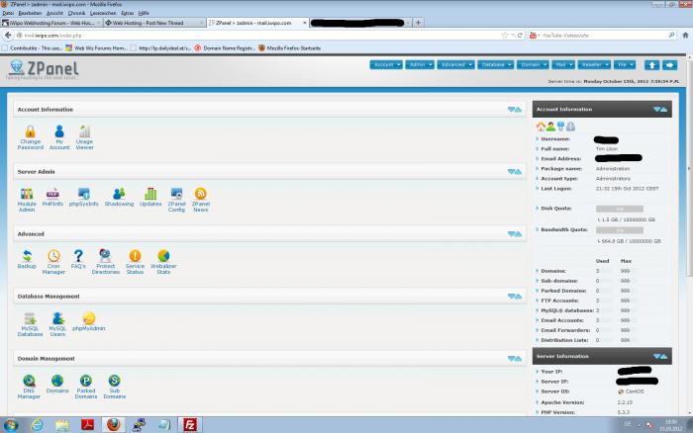Expand the Advanced dropdown in top navigation

pyautogui.click(x=455, y=65)
